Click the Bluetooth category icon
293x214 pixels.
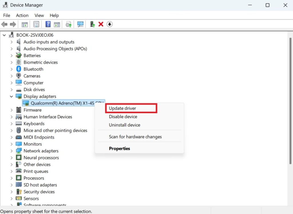click(x=19, y=69)
